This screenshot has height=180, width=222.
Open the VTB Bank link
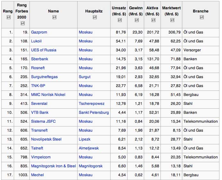click(x=40, y=112)
